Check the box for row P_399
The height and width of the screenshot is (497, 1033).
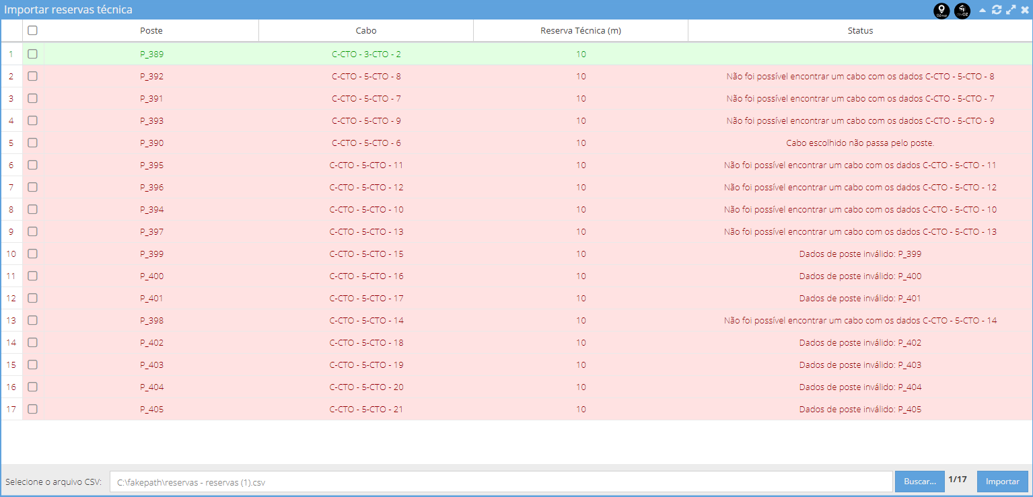[32, 254]
